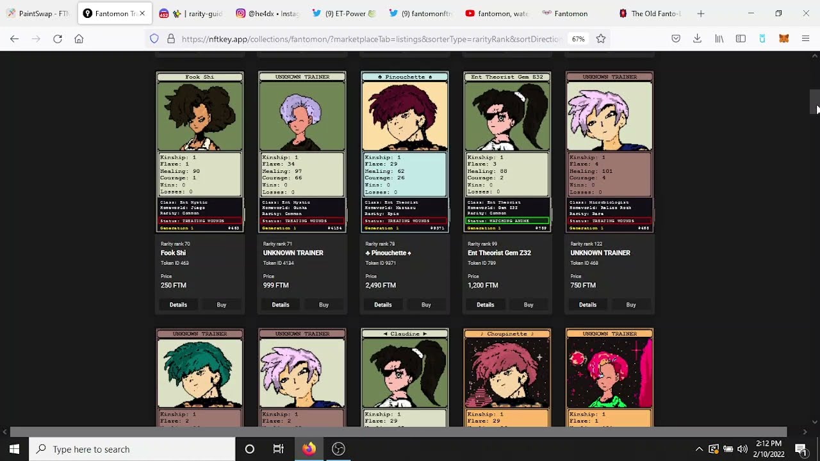
Task: Buy the Fook Shi trainer
Action: (221, 305)
